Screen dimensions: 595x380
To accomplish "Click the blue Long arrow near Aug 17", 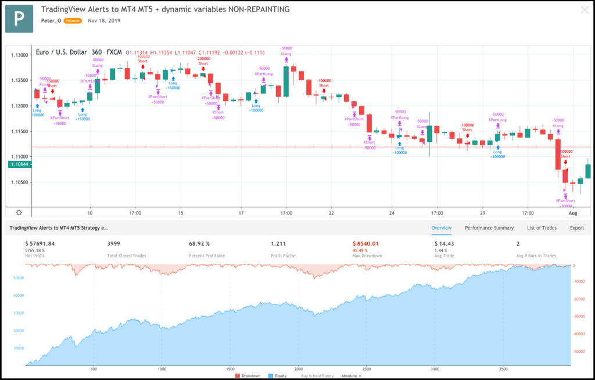I will 256,101.
